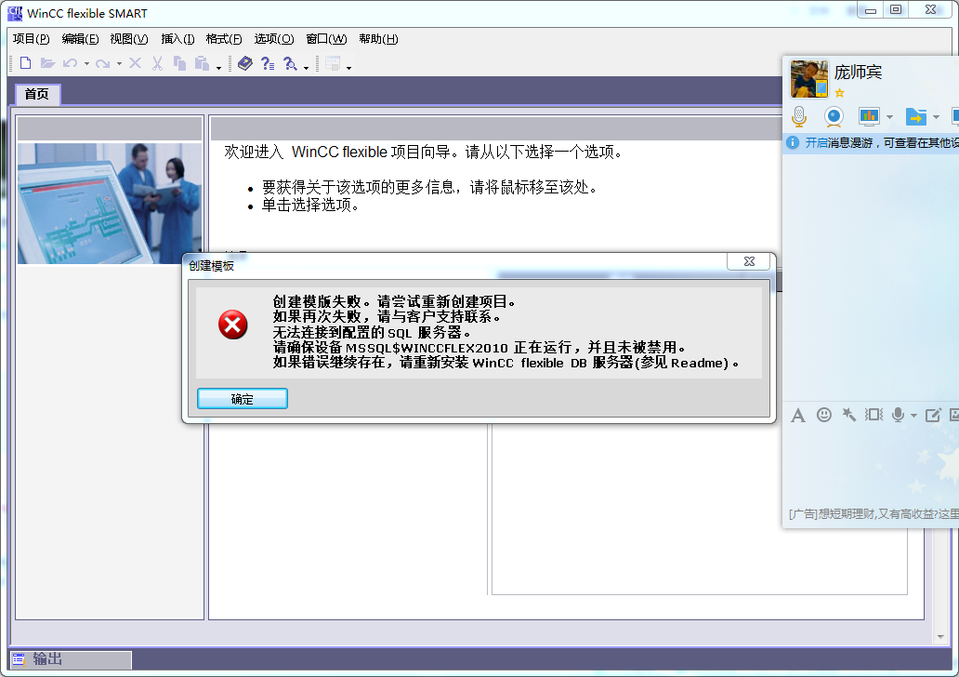
Task: Click the question mark search help icon
Action: point(290,63)
